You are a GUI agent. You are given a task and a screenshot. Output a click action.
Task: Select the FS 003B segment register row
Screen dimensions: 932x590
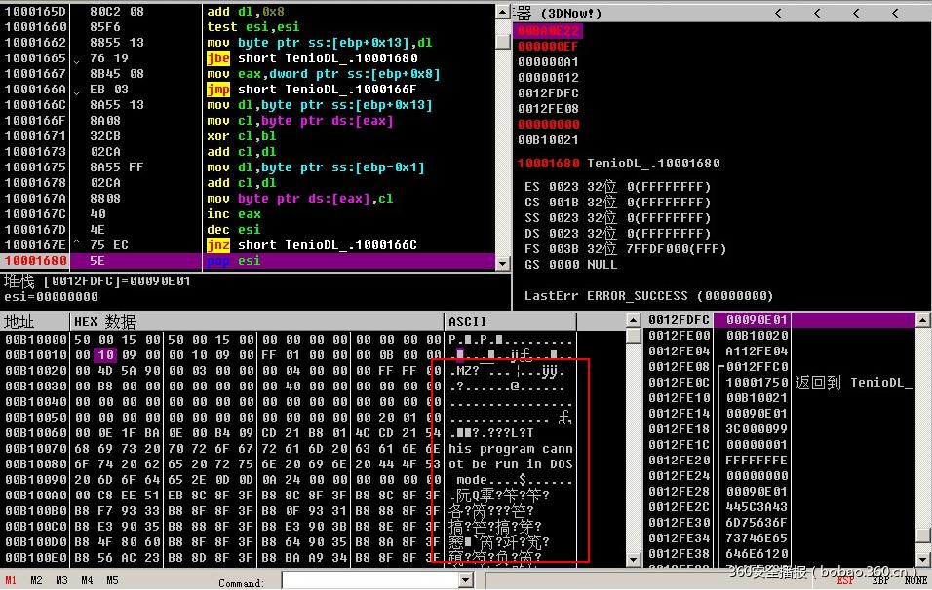coord(625,248)
